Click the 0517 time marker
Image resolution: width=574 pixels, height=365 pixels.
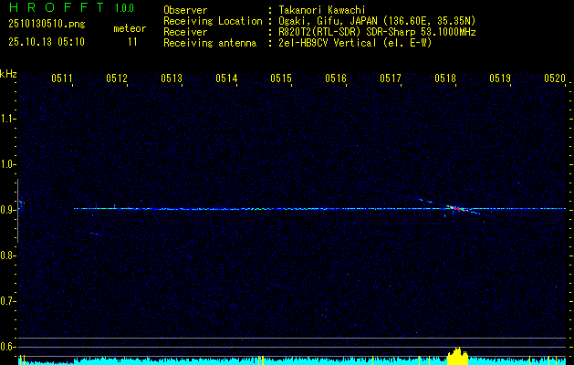[x=391, y=78]
